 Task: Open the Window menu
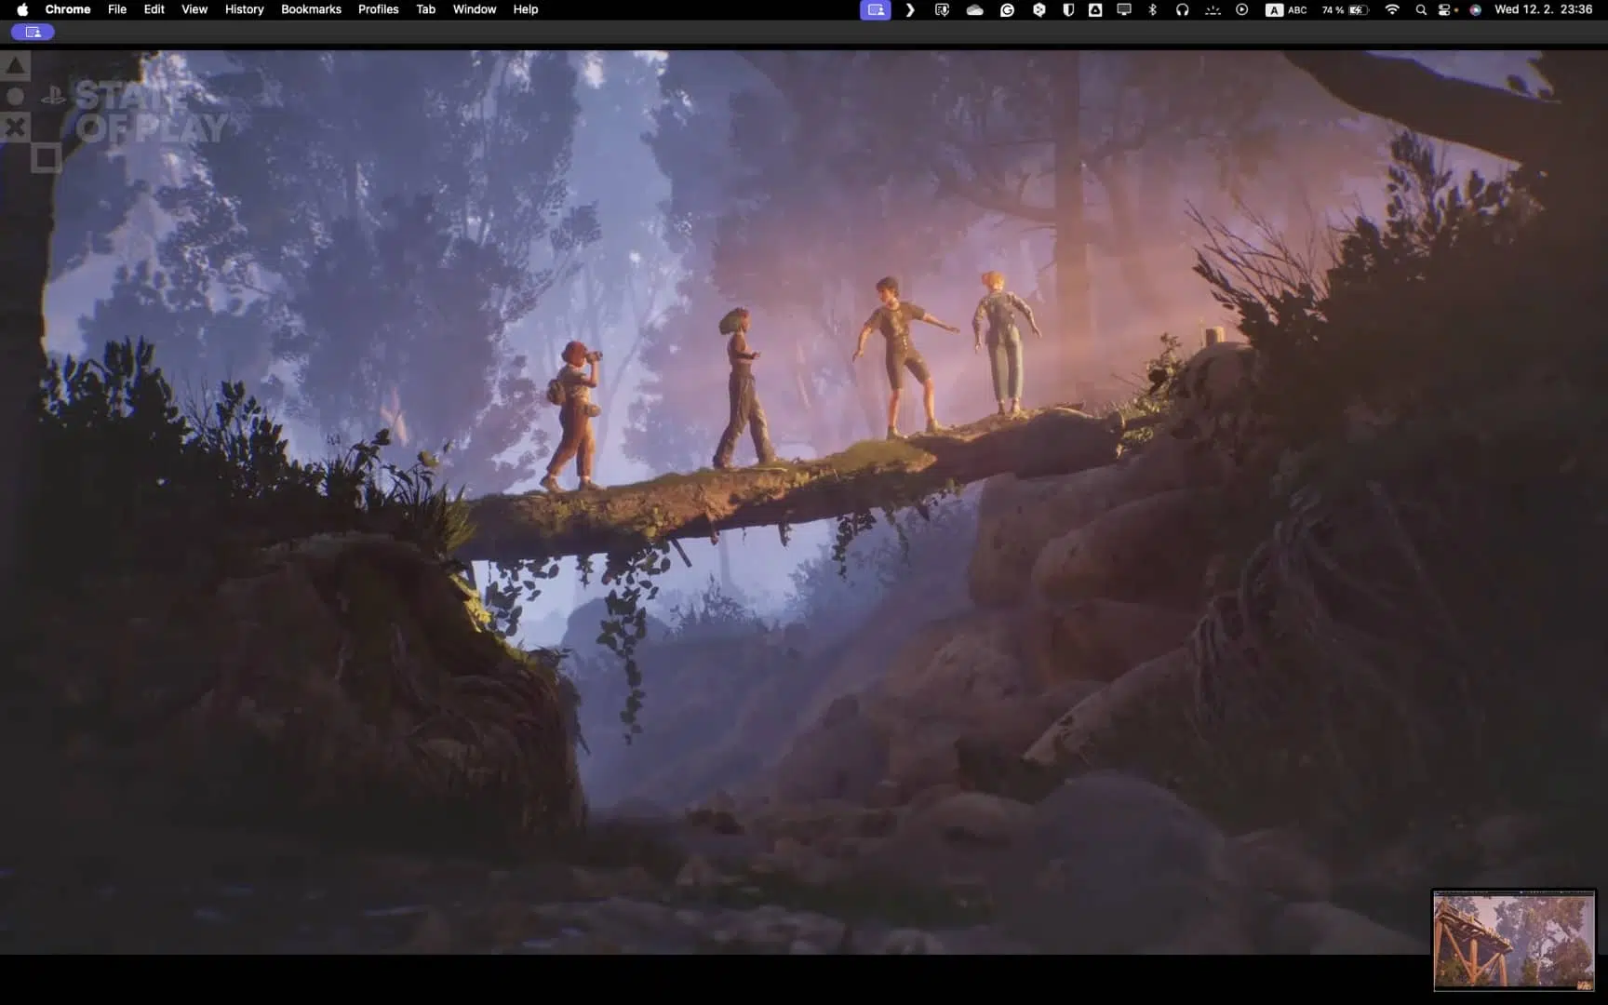[475, 9]
